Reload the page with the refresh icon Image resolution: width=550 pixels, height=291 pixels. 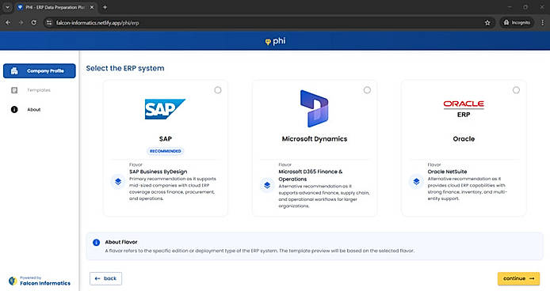(x=33, y=22)
